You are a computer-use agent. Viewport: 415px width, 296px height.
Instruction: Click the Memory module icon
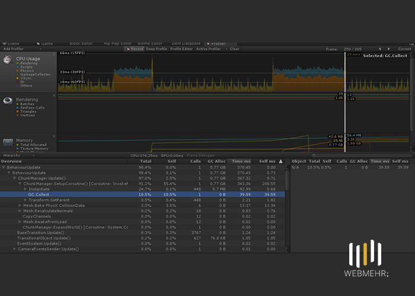8,142
